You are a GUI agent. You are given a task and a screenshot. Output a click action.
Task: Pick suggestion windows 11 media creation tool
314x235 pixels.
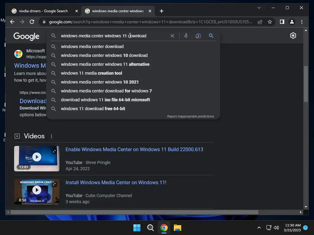133,73
